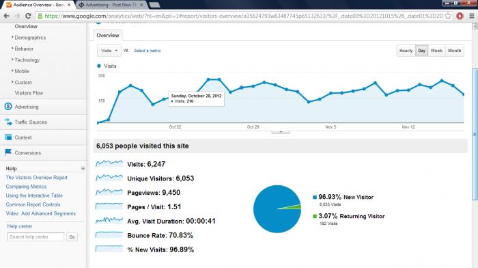
Task: Click the browser back arrow
Action: (x=6, y=16)
